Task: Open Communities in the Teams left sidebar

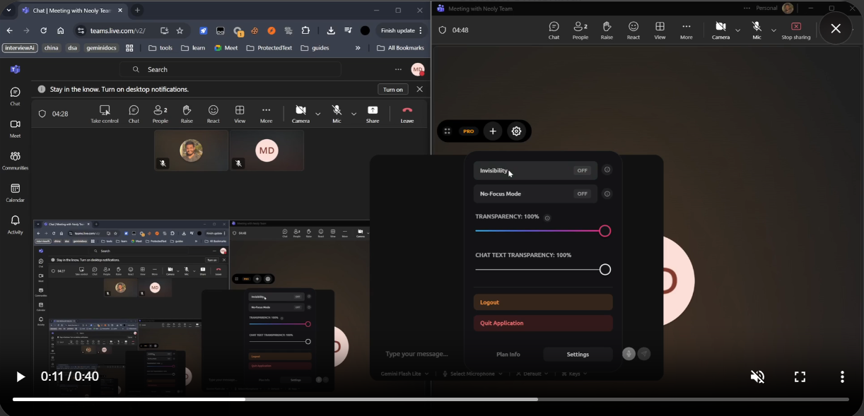Action: click(15, 160)
